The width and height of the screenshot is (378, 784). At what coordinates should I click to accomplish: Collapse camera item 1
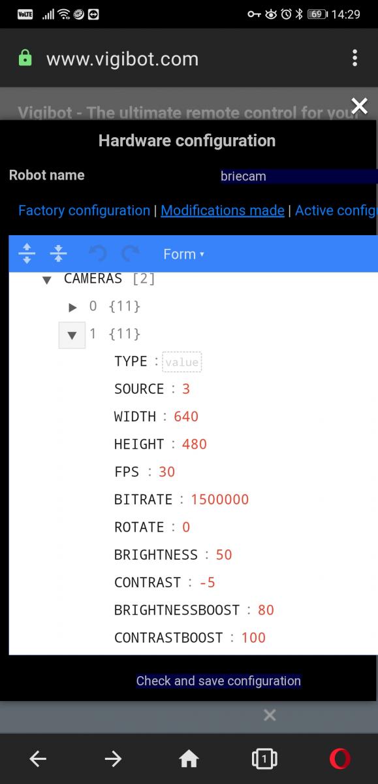[x=72, y=335]
